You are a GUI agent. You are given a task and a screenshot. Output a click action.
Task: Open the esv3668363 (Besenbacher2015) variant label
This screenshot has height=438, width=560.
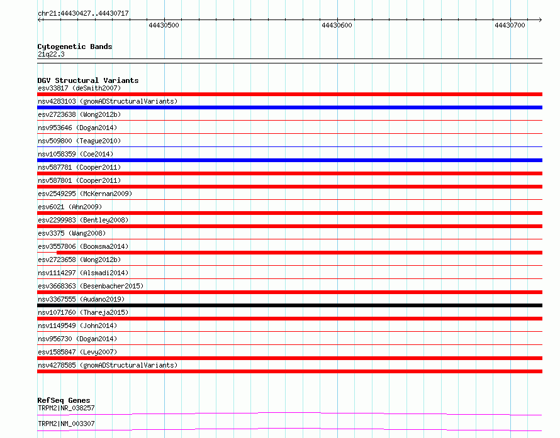[x=91, y=286]
